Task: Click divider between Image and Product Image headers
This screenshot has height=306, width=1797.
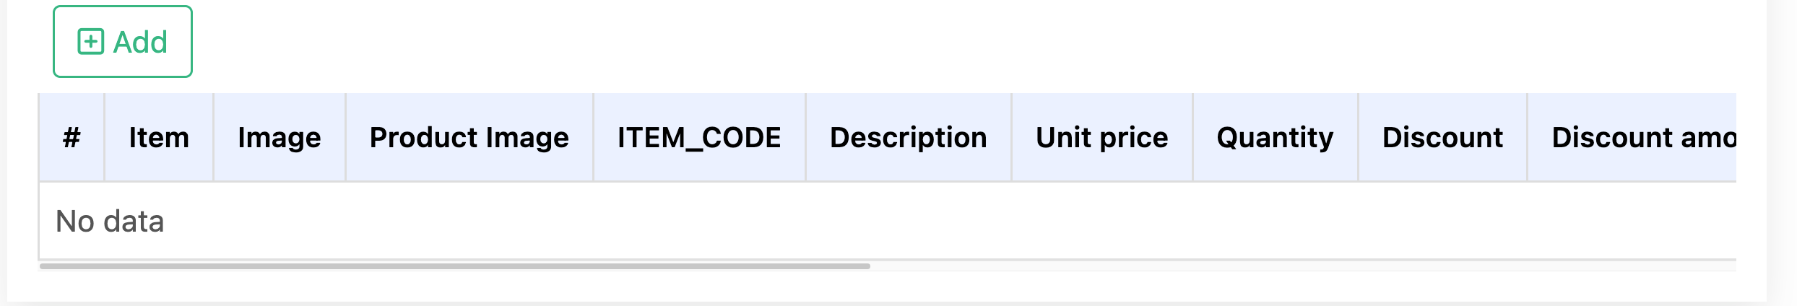Action: pyautogui.click(x=345, y=137)
